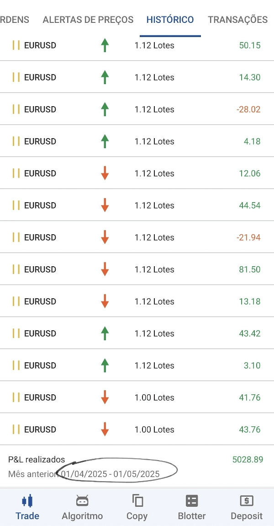Tap the P&L realizados label
This screenshot has height=526, width=274.
click(37, 459)
